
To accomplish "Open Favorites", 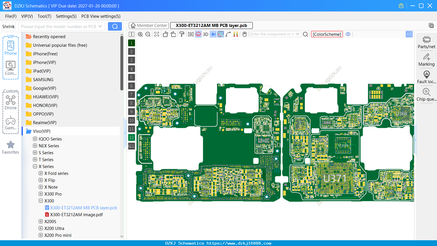I will pos(11,147).
